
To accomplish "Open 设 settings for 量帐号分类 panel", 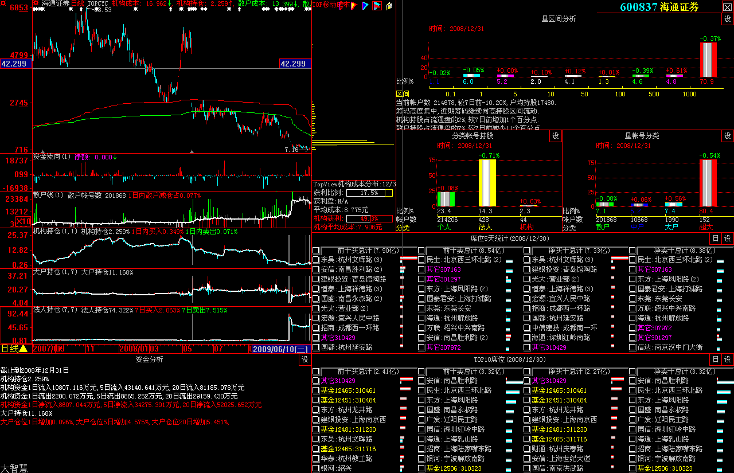I will pos(727,136).
